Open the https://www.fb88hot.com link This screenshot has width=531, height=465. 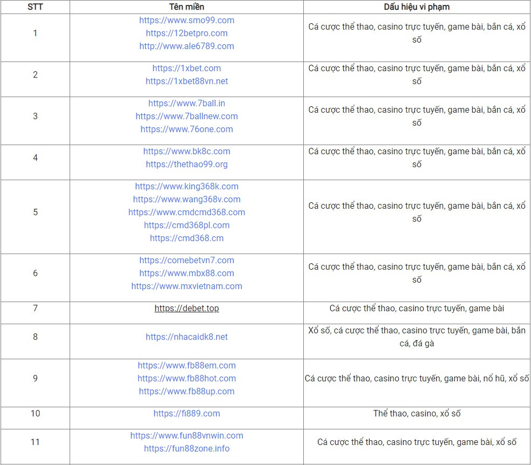pyautogui.click(x=187, y=379)
